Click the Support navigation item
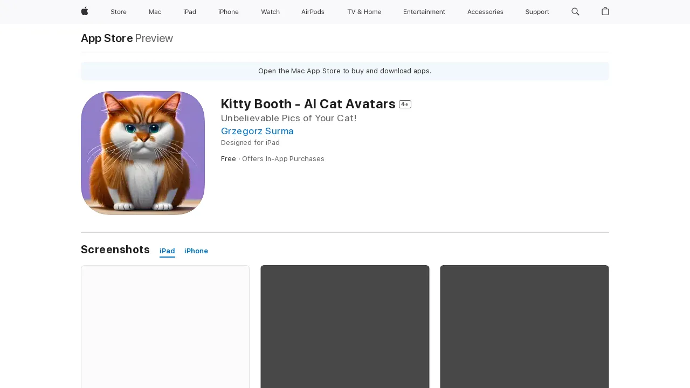Image resolution: width=690 pixels, height=388 pixels. click(537, 12)
